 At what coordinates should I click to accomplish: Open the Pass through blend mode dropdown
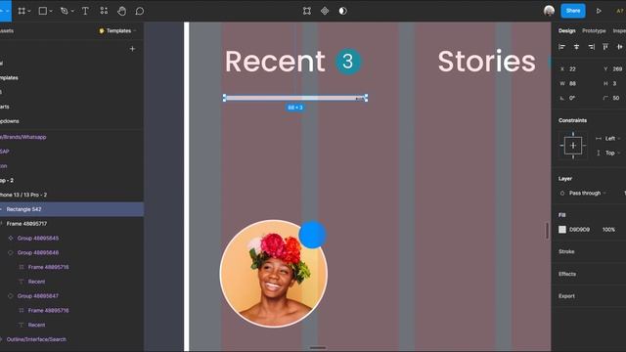point(584,194)
